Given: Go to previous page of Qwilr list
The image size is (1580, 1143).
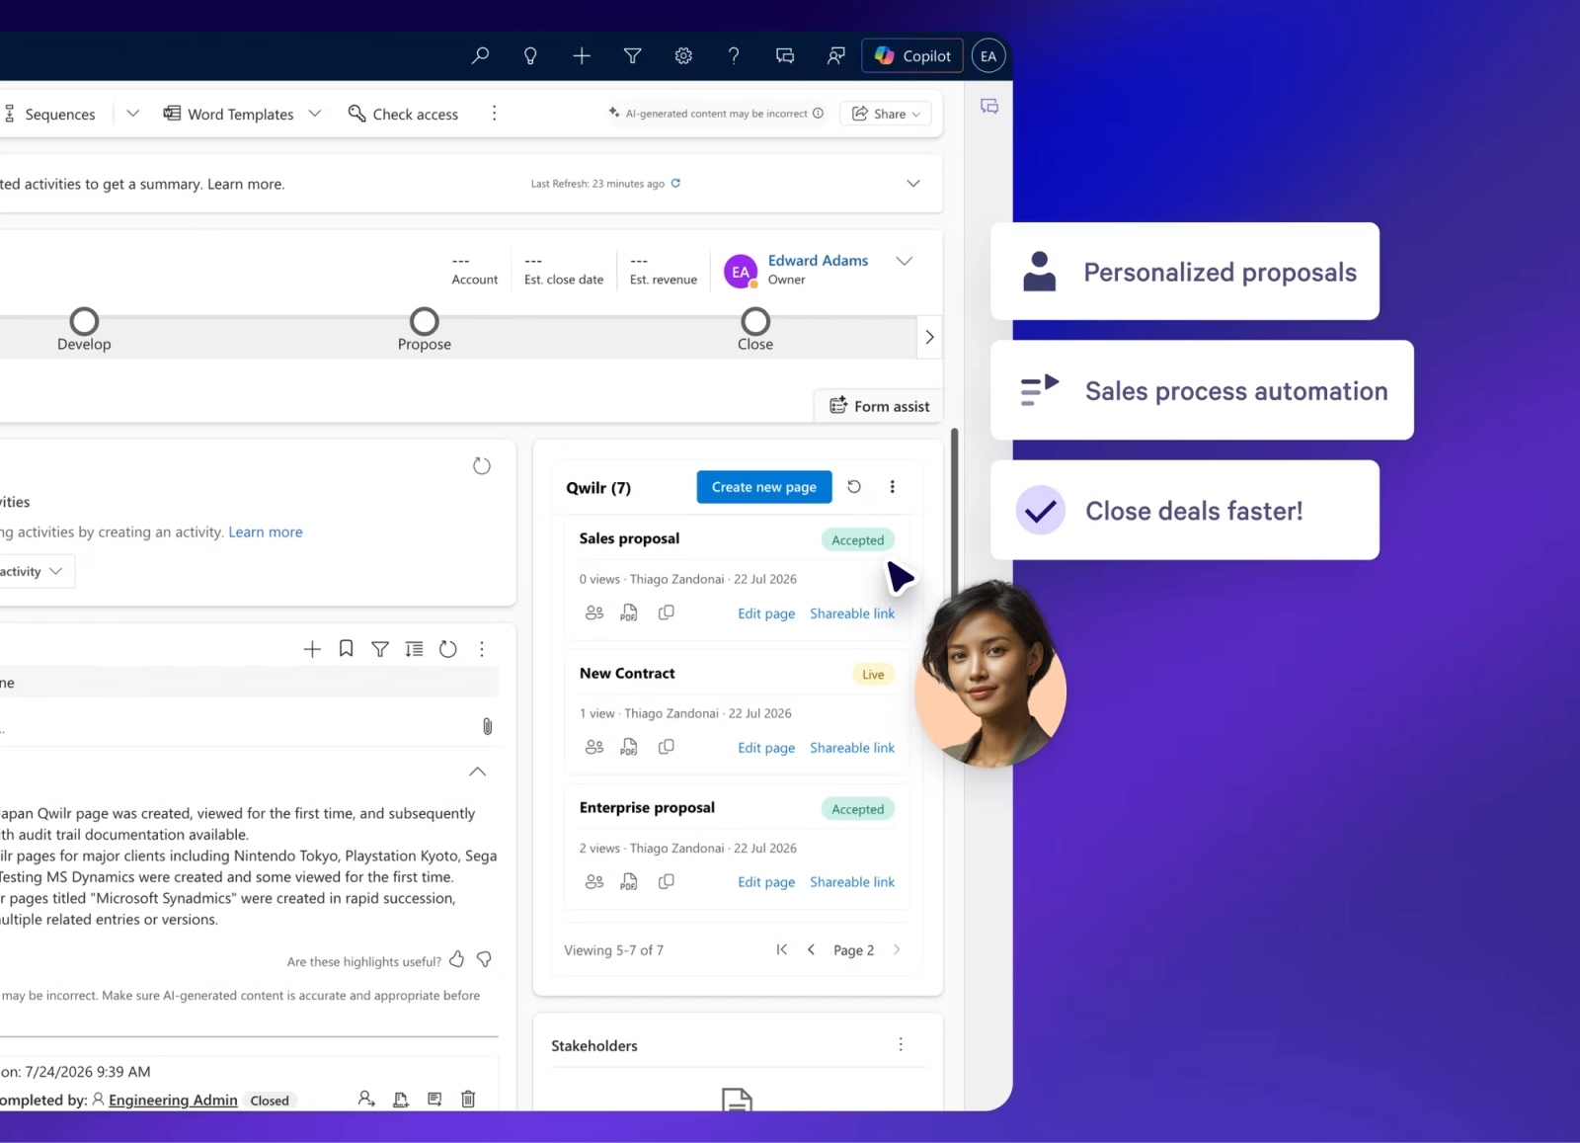Looking at the screenshot, I should (811, 949).
